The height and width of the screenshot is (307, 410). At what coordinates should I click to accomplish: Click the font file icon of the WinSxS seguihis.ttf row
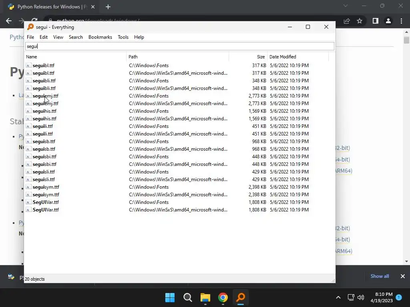[x=28, y=118]
